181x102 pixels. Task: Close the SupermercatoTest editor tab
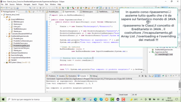77,12
